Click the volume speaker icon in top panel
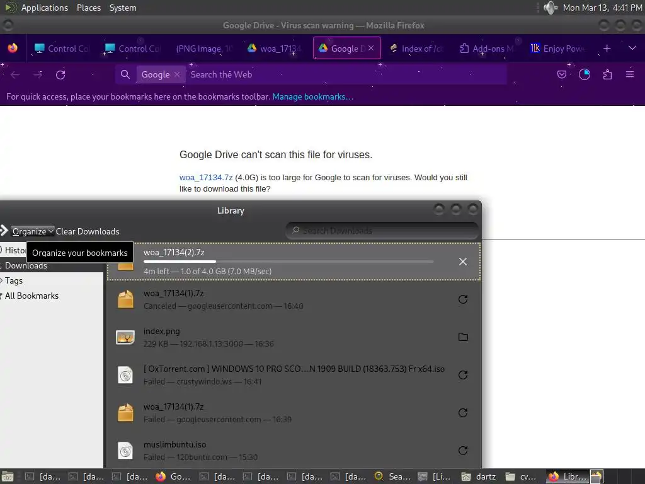This screenshot has width=645, height=484. [550, 8]
